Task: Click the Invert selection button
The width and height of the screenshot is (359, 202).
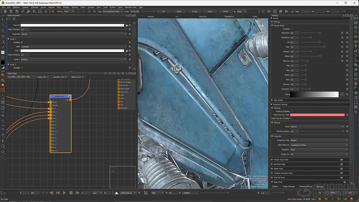Action: coord(194,12)
